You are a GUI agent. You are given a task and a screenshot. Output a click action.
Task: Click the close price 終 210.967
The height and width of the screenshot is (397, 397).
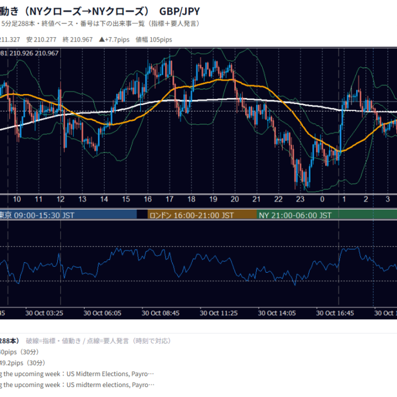[78, 40]
